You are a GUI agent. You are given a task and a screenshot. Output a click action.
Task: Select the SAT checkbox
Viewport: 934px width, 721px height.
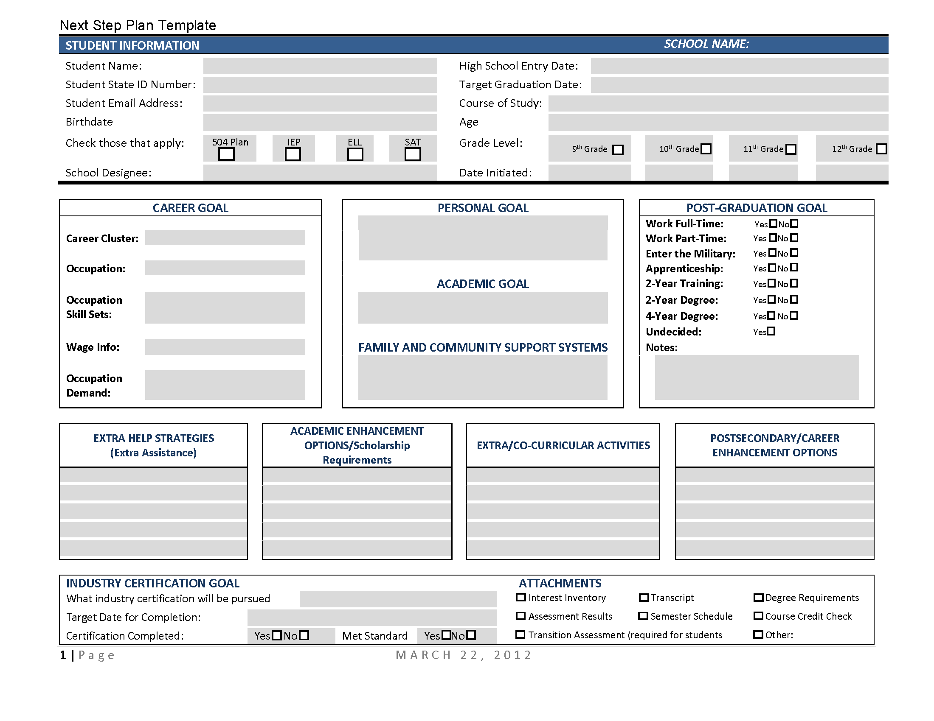(413, 154)
